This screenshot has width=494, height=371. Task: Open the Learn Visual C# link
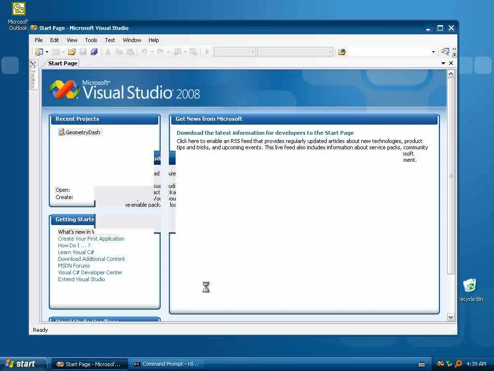coord(76,252)
